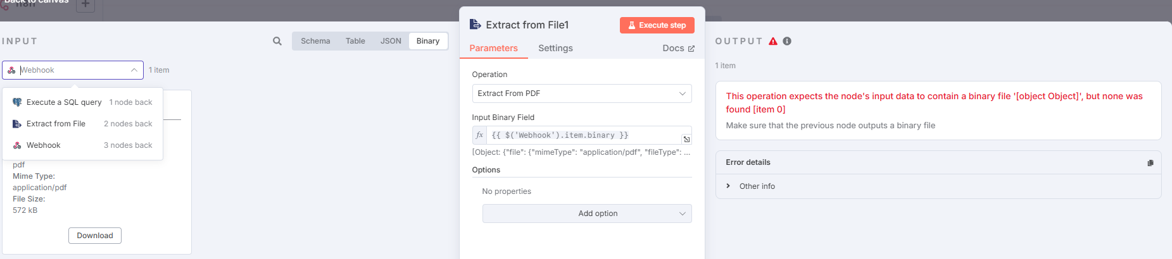Click the Execute step button

click(x=657, y=25)
